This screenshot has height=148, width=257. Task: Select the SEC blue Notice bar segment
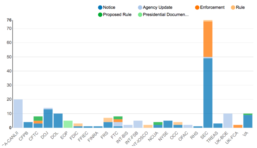click(x=208, y=93)
